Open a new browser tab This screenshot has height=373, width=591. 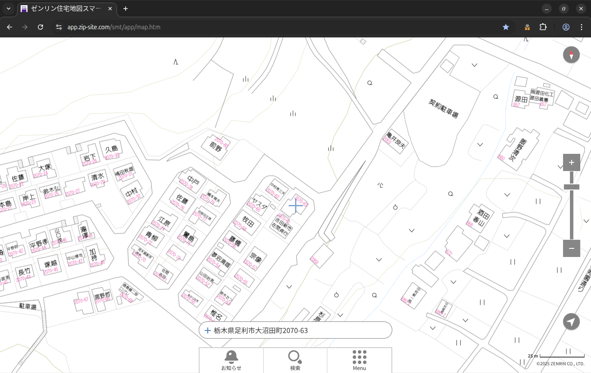(126, 9)
